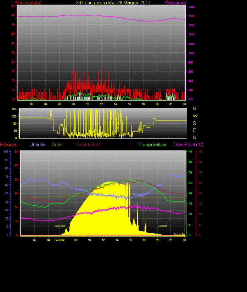Screen dimensions: 247x292
Task: Click the 'Moon Set' marker label
Action: [180, 234]
